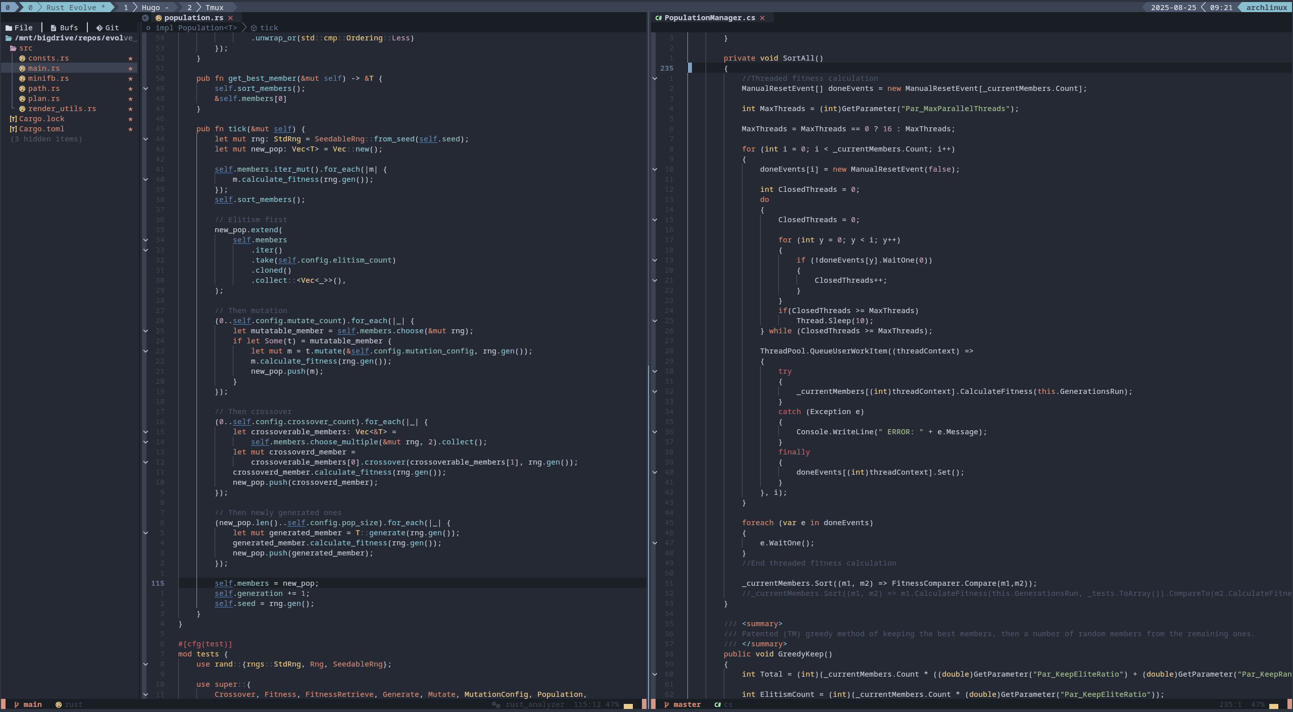This screenshot has width=1293, height=712.
Task: Fold the tick function via gutter chevron
Action: click(x=145, y=139)
